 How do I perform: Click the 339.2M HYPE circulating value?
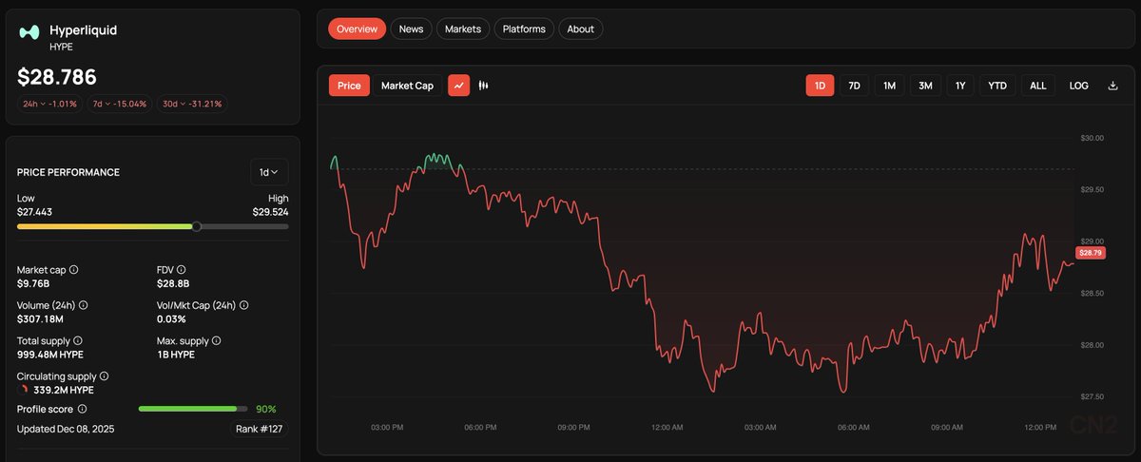(64, 390)
